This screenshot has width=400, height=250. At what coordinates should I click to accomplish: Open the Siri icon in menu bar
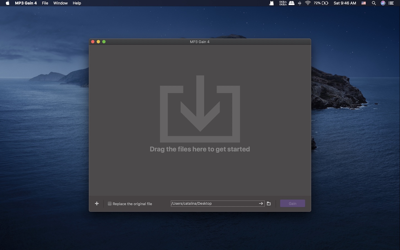tap(383, 3)
